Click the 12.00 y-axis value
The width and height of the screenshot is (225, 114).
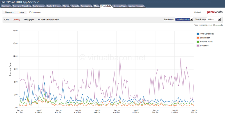point(15,56)
